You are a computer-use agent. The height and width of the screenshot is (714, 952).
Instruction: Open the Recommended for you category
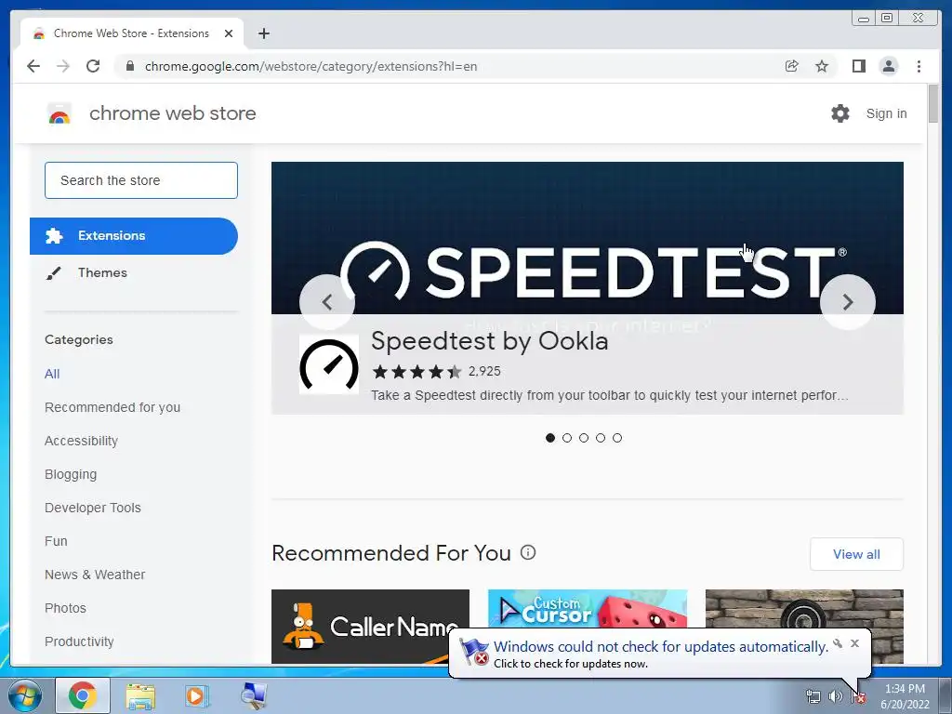coord(112,407)
